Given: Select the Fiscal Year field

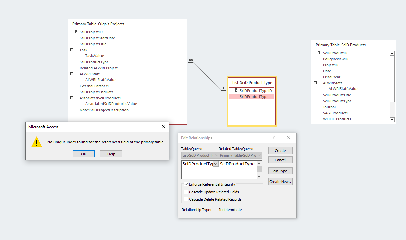Looking at the screenshot, I should [x=332, y=77].
